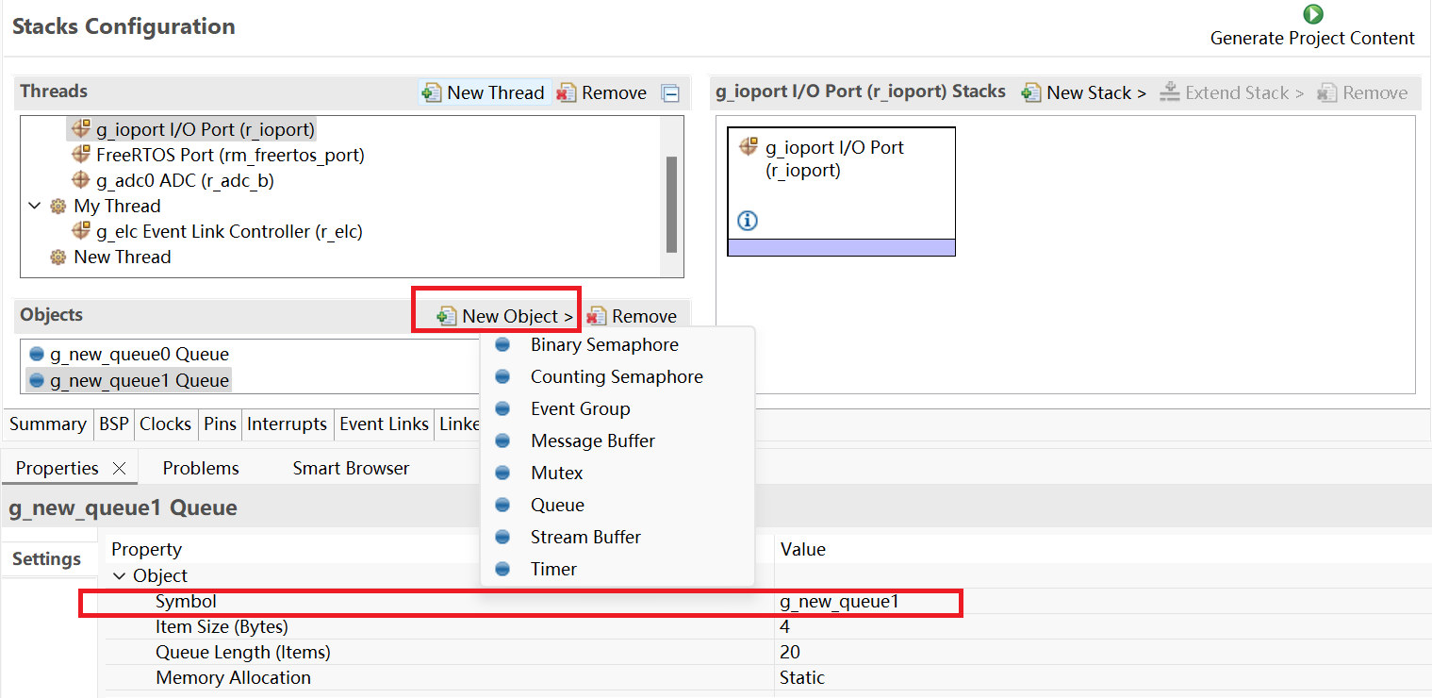Collapse the Object property group
The image size is (1432, 698).
(119, 575)
